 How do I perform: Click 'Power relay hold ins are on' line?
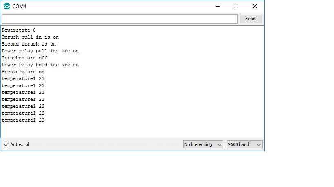(40, 65)
